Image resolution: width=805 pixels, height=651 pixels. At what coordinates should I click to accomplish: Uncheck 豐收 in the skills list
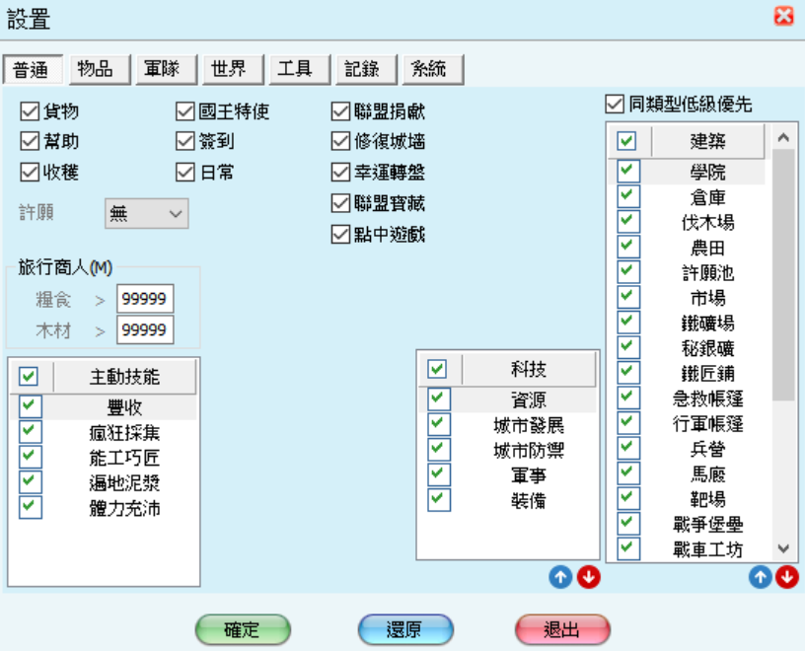pos(31,406)
